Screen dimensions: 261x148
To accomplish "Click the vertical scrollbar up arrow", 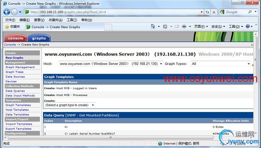I will click(x=256, y=34).
